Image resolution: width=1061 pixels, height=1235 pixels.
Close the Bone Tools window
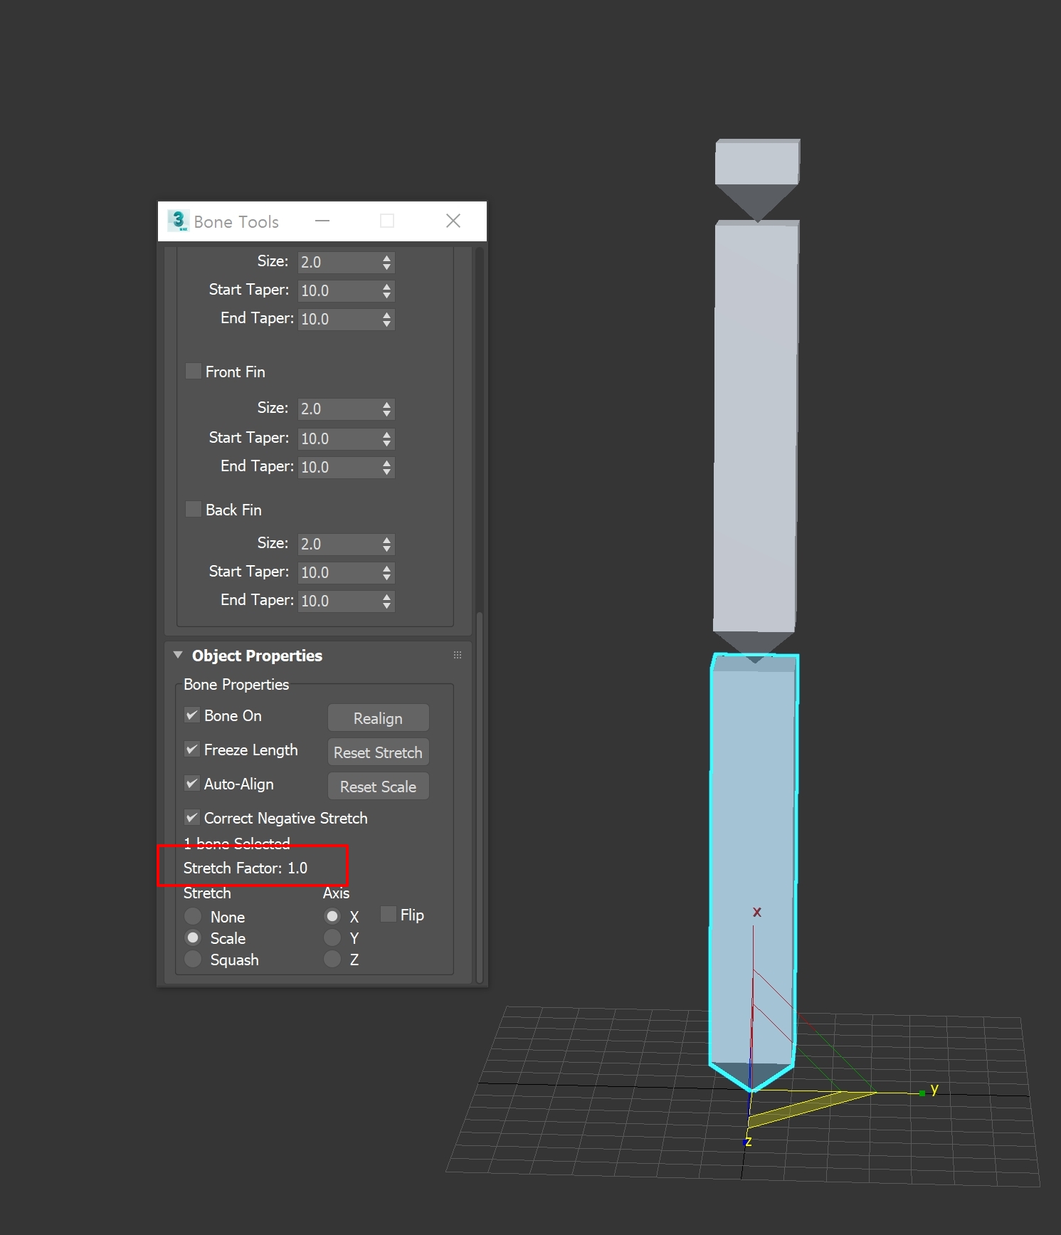click(x=453, y=221)
